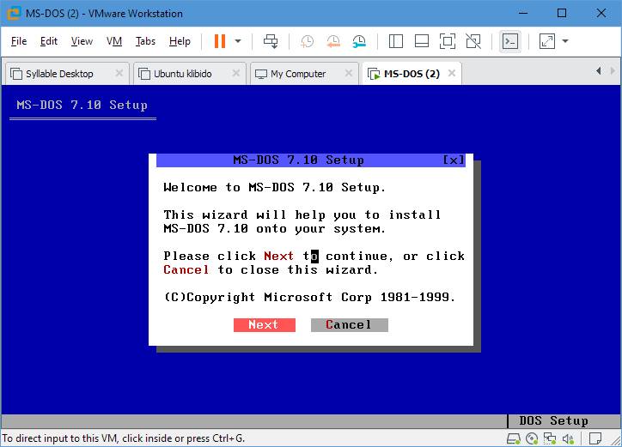
Task: Click the VMware Workstation title icon
Action: point(14,14)
